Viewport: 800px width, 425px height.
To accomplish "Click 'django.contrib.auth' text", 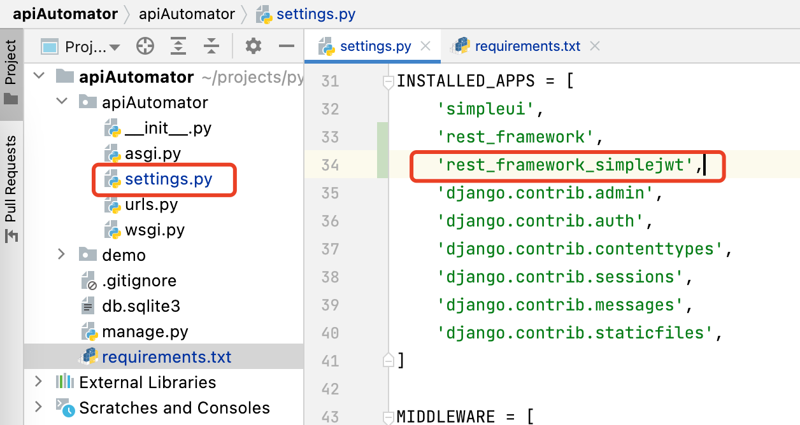I will click(x=539, y=221).
